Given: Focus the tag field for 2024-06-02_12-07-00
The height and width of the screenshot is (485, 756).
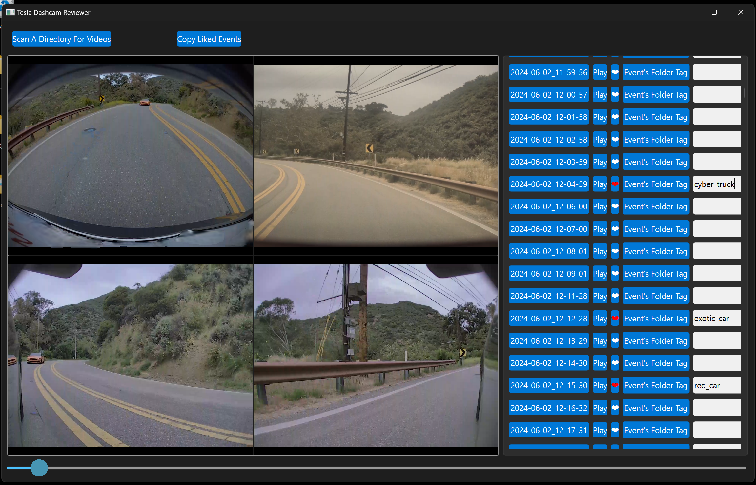Looking at the screenshot, I should (x=717, y=229).
